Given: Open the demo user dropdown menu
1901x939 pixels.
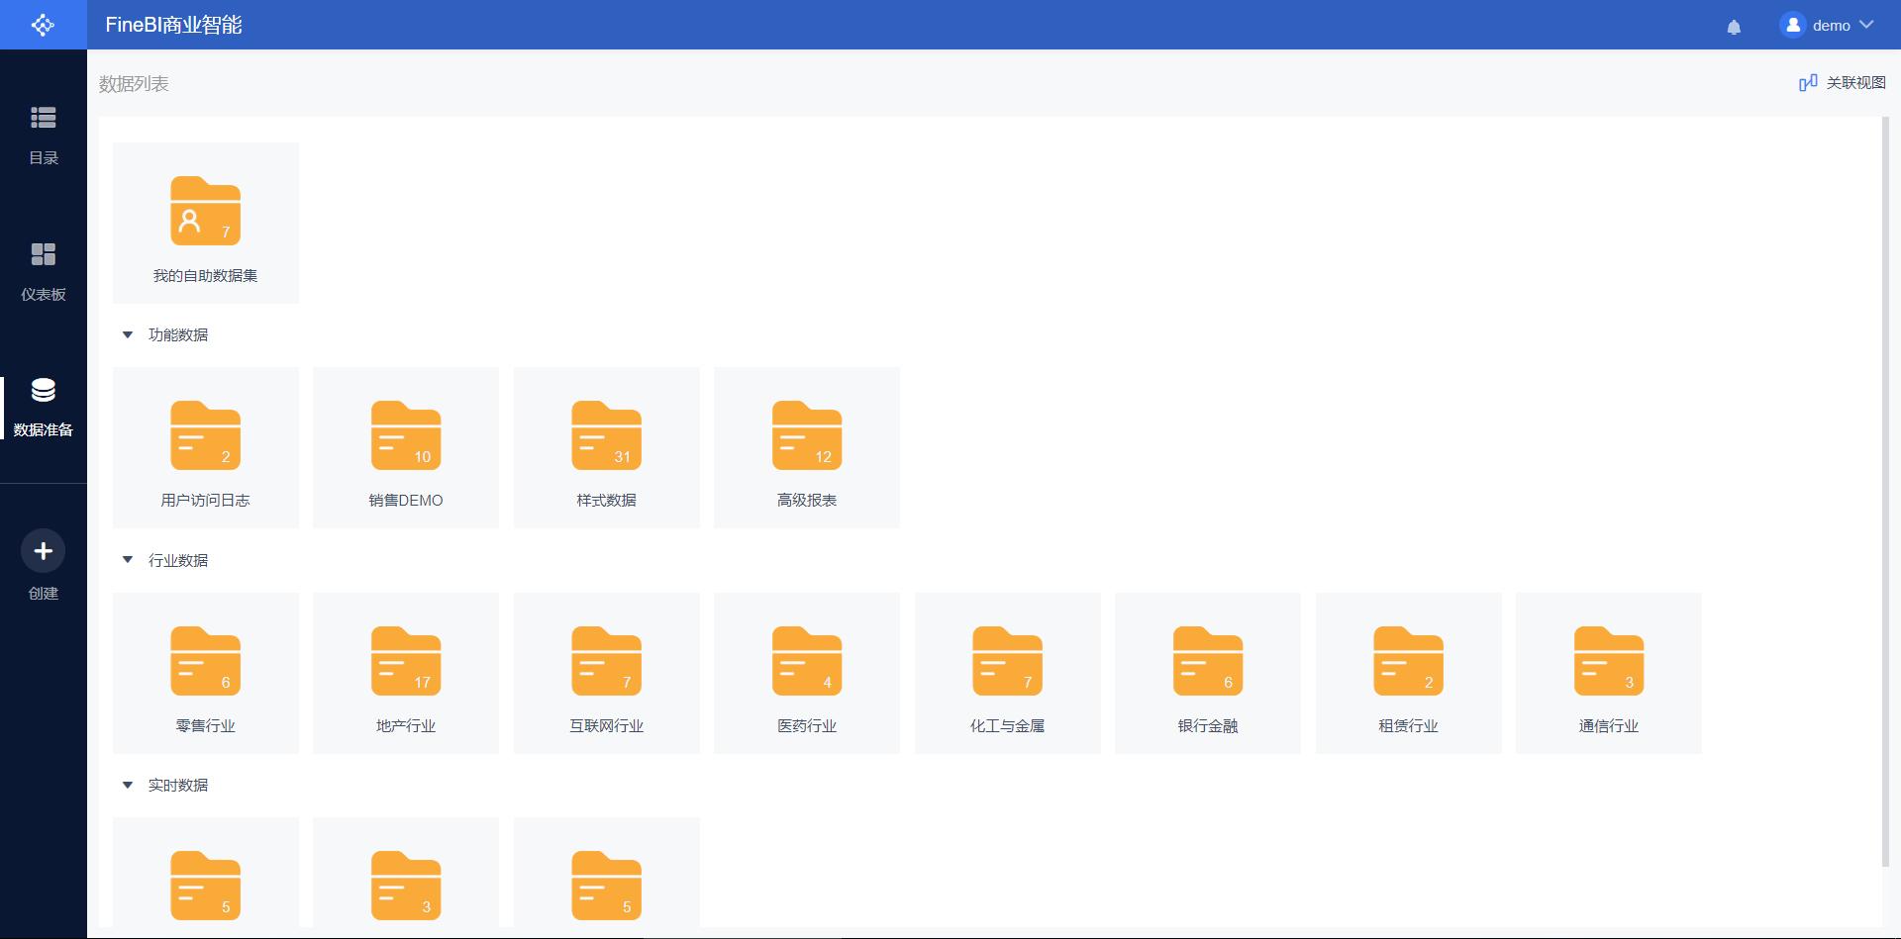Looking at the screenshot, I should [1828, 26].
